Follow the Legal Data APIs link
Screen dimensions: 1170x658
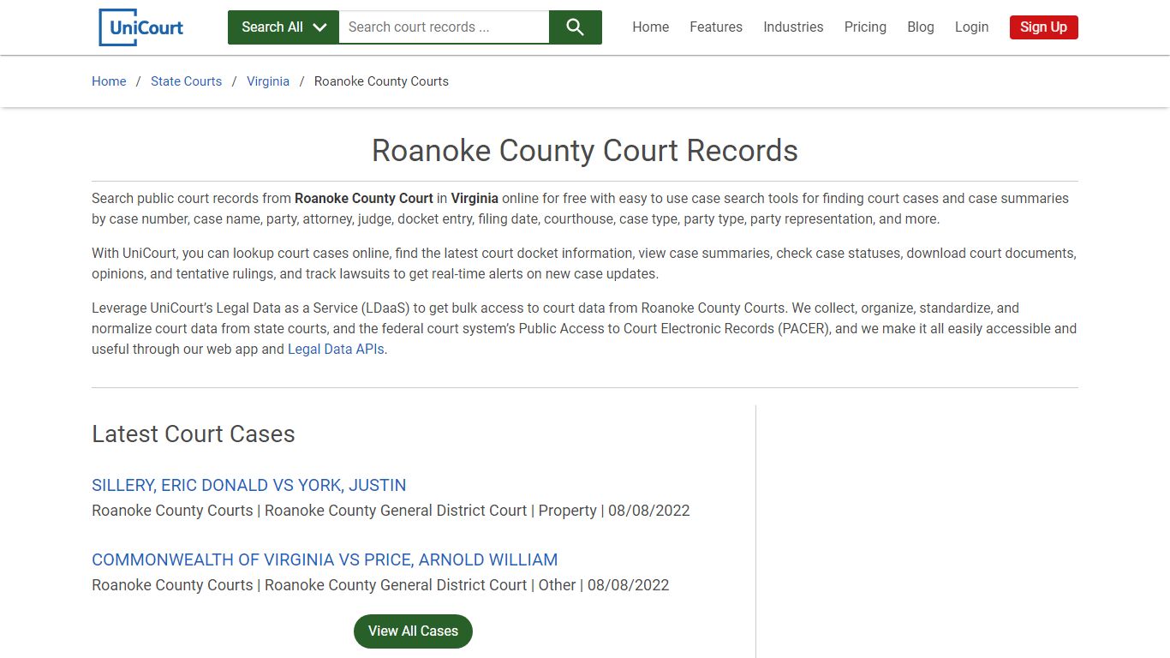[336, 350]
